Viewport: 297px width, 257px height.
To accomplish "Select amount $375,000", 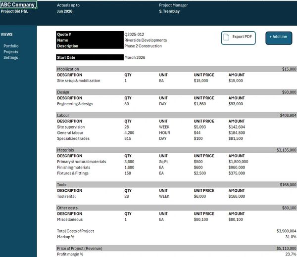I will [x=237, y=173].
